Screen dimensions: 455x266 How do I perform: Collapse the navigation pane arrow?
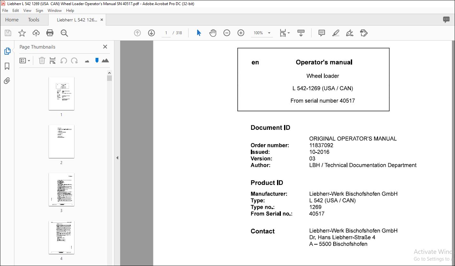[117, 158]
